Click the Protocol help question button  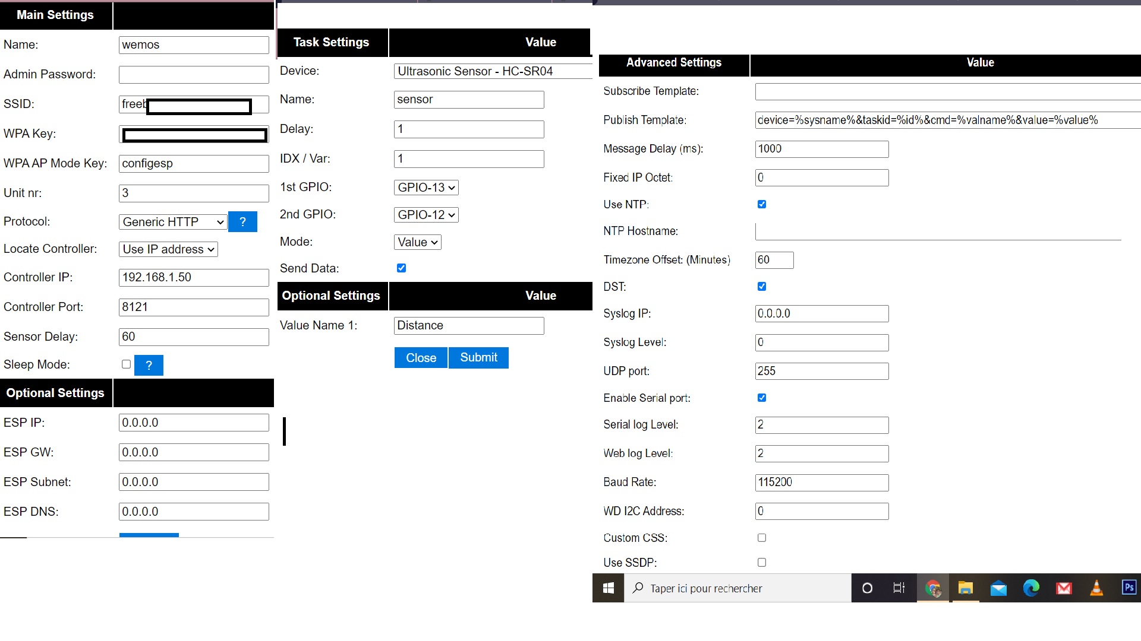(242, 221)
